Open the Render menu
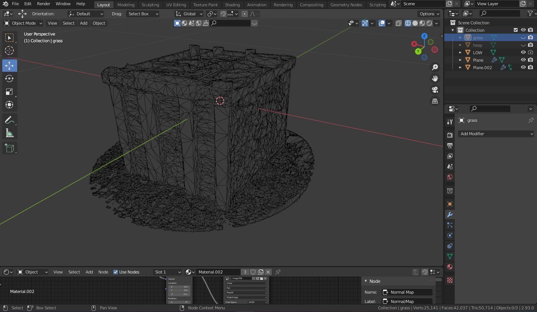This screenshot has height=312, width=537. [x=43, y=4]
